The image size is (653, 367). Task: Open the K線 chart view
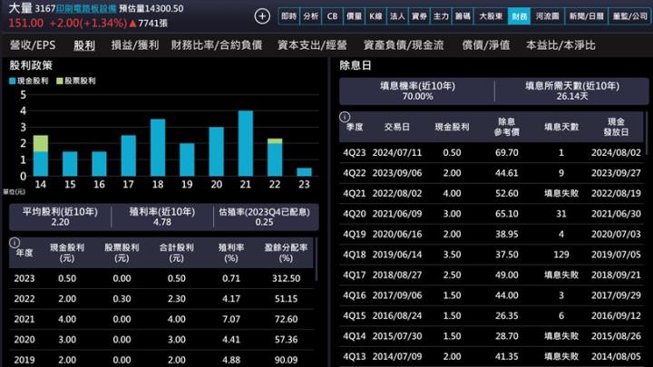pyautogui.click(x=375, y=16)
